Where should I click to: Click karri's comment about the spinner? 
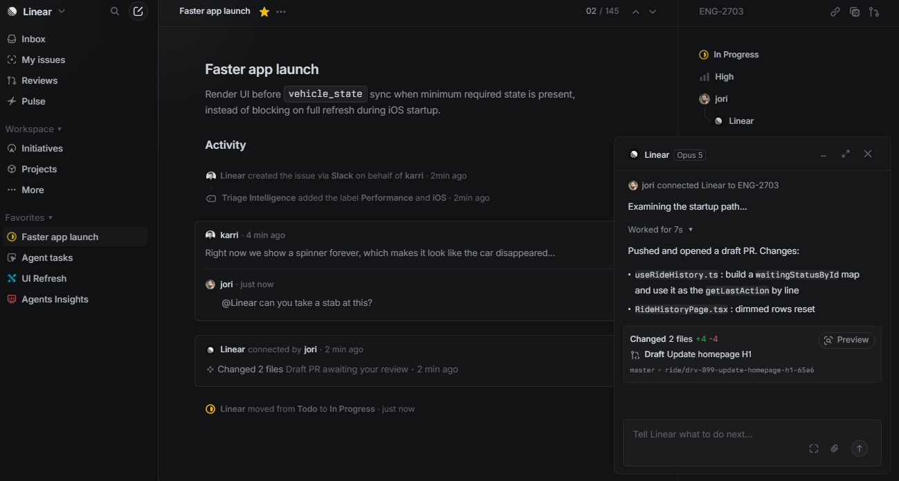coord(380,253)
